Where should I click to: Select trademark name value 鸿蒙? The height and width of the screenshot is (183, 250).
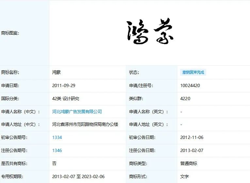(56, 72)
